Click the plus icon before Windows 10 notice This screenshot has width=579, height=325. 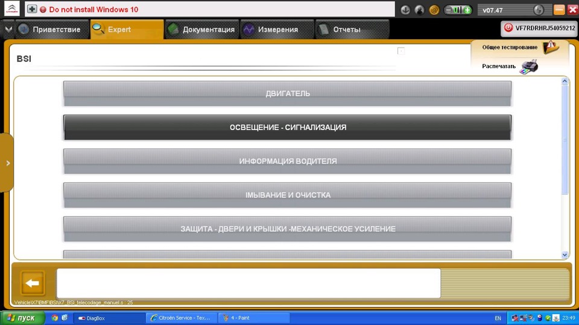pyautogui.click(x=32, y=9)
